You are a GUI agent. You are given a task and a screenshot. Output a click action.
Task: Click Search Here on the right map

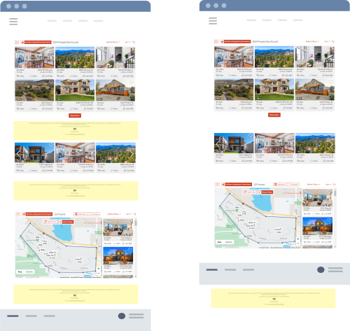[x=250, y=192]
